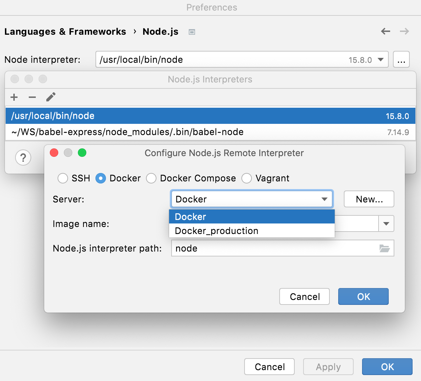Image resolution: width=421 pixels, height=381 pixels.
Task: Select the Docker Compose radio button
Action: (x=151, y=178)
